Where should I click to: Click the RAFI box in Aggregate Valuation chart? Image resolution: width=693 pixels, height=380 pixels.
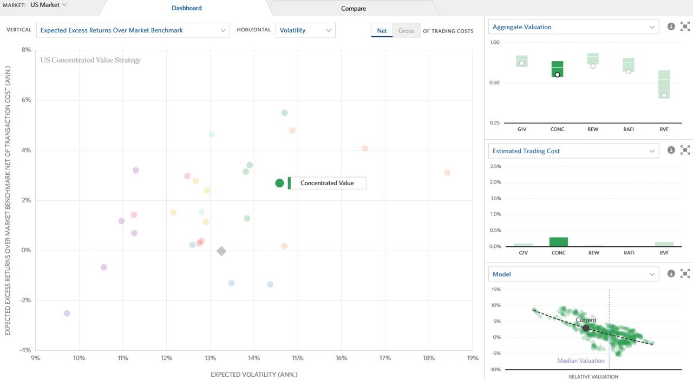[629, 65]
